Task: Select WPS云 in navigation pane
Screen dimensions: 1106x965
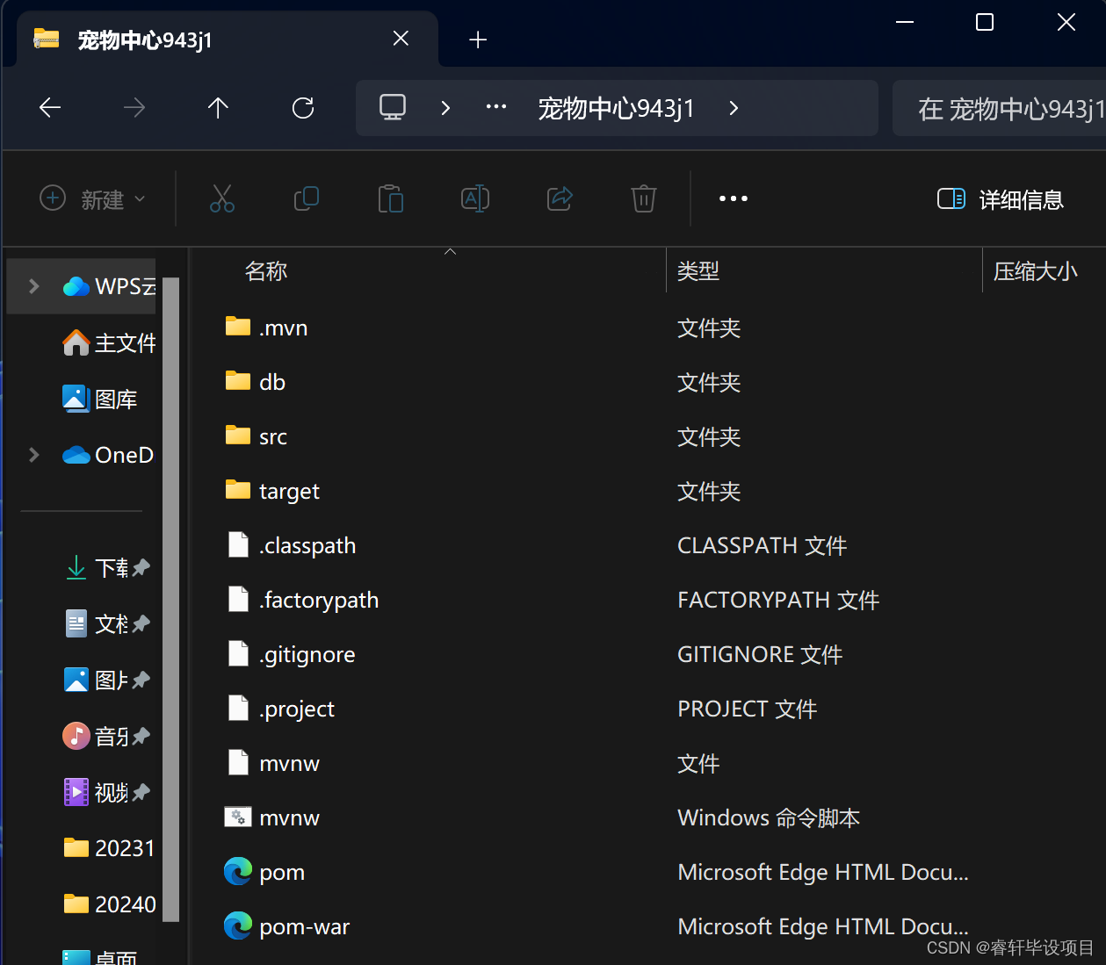Action: click(x=110, y=286)
